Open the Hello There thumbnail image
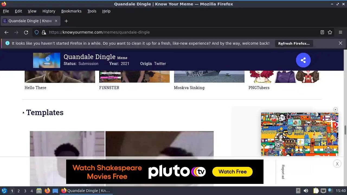 (x=60, y=77)
